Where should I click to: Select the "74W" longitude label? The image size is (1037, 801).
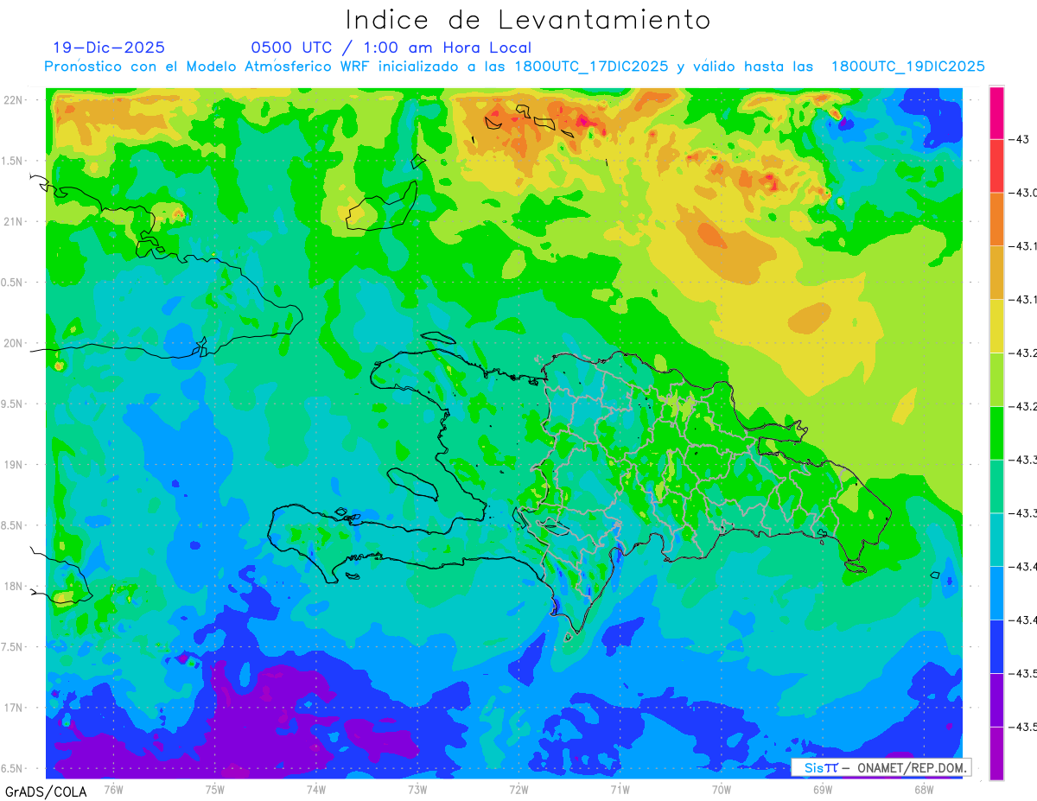[x=315, y=789]
